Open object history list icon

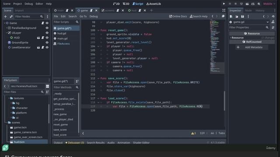(273, 17)
